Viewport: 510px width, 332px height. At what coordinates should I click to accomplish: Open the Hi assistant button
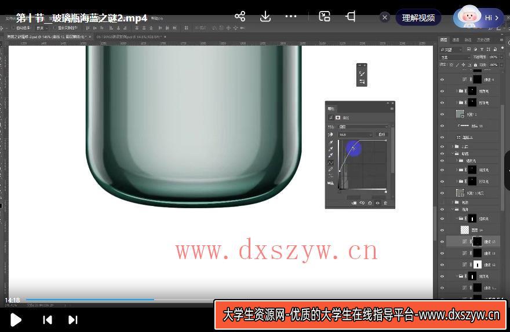coord(479,17)
